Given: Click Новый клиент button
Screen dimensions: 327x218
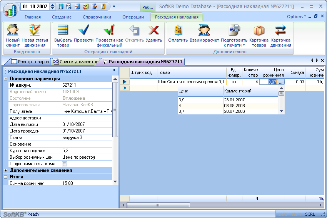Looking at the screenshot, I should 13,35.
